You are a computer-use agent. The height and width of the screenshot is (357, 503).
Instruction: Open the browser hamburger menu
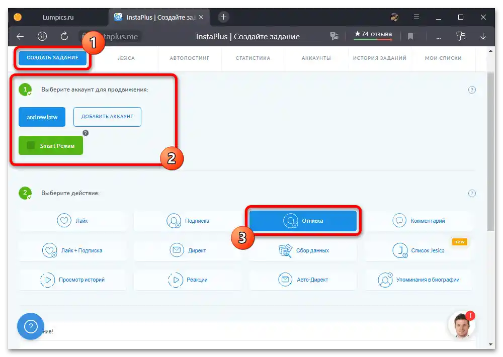coord(416,17)
